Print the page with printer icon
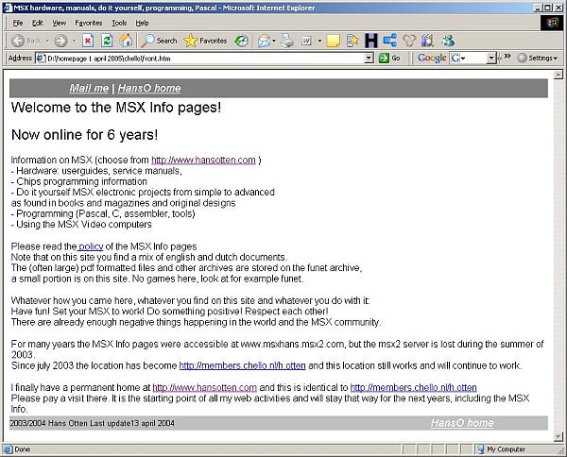Image resolution: width=567 pixels, height=457 pixels. (x=287, y=41)
